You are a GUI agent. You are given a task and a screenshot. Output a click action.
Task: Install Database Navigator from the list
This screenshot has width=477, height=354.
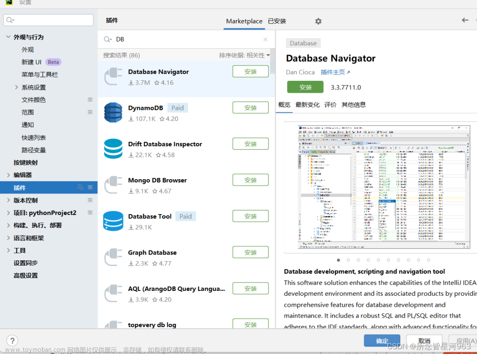click(x=250, y=72)
